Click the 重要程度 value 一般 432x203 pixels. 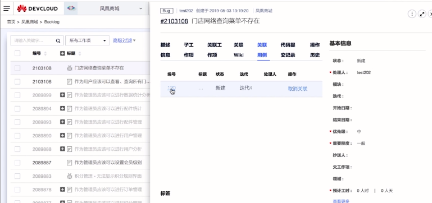coord(361,144)
